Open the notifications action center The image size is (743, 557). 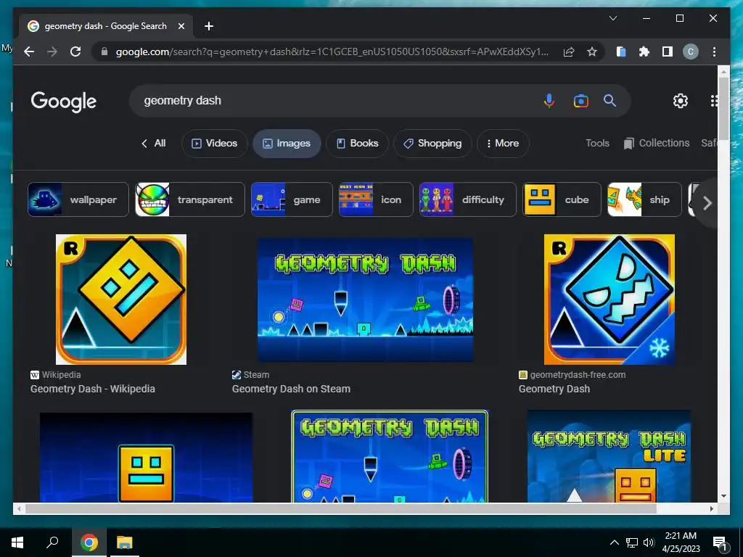721,543
